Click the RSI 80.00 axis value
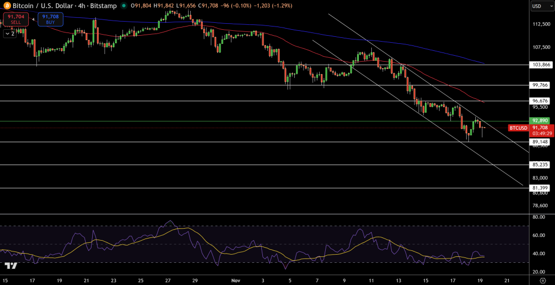 pyautogui.click(x=540, y=217)
